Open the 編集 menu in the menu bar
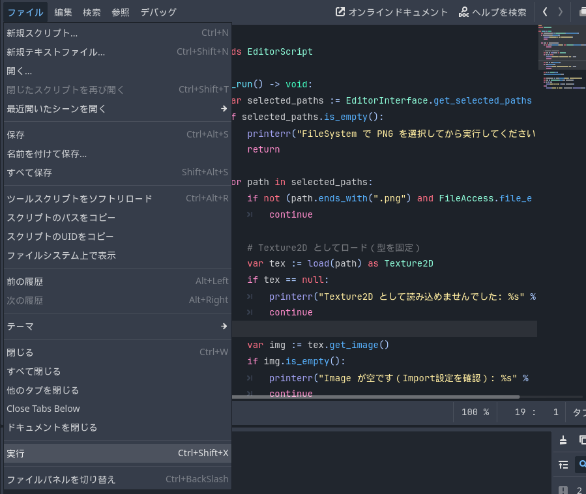The width and height of the screenshot is (586, 494). coord(63,12)
